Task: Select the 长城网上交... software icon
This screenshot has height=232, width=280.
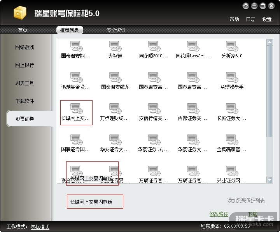Action: coord(76,108)
